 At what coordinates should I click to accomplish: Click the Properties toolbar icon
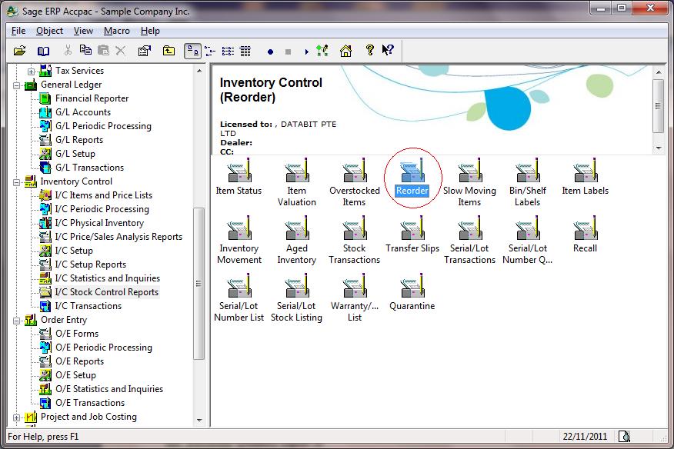pos(145,51)
